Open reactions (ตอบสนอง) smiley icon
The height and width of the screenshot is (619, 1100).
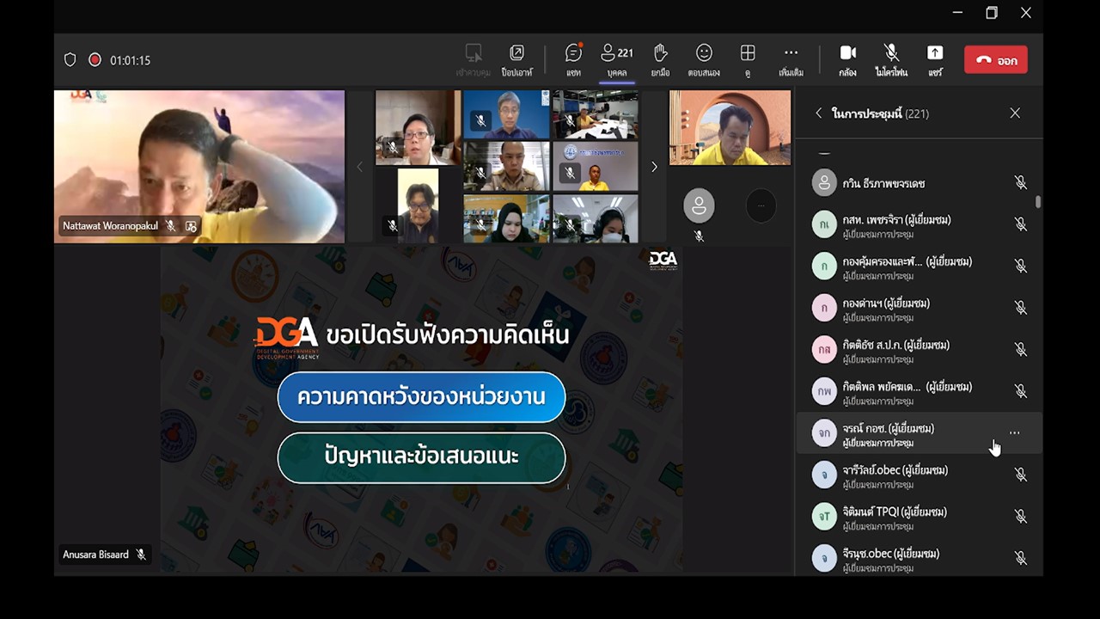click(x=704, y=59)
